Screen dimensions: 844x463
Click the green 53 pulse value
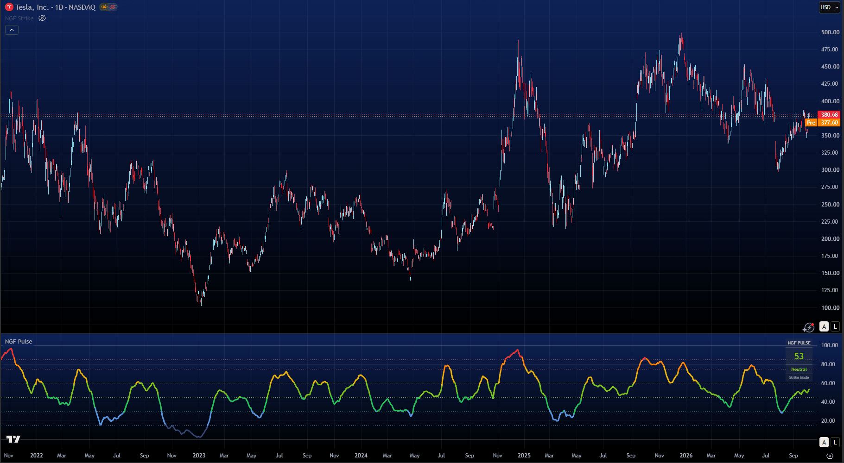coord(799,356)
